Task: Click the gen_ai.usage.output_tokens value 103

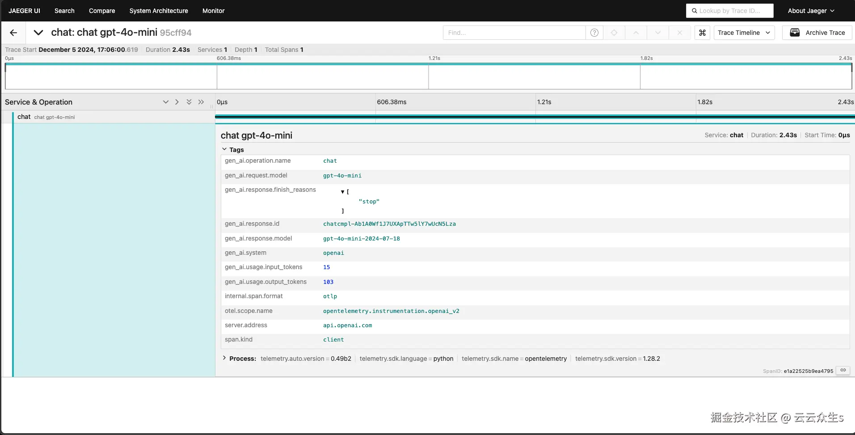Action: (x=329, y=282)
